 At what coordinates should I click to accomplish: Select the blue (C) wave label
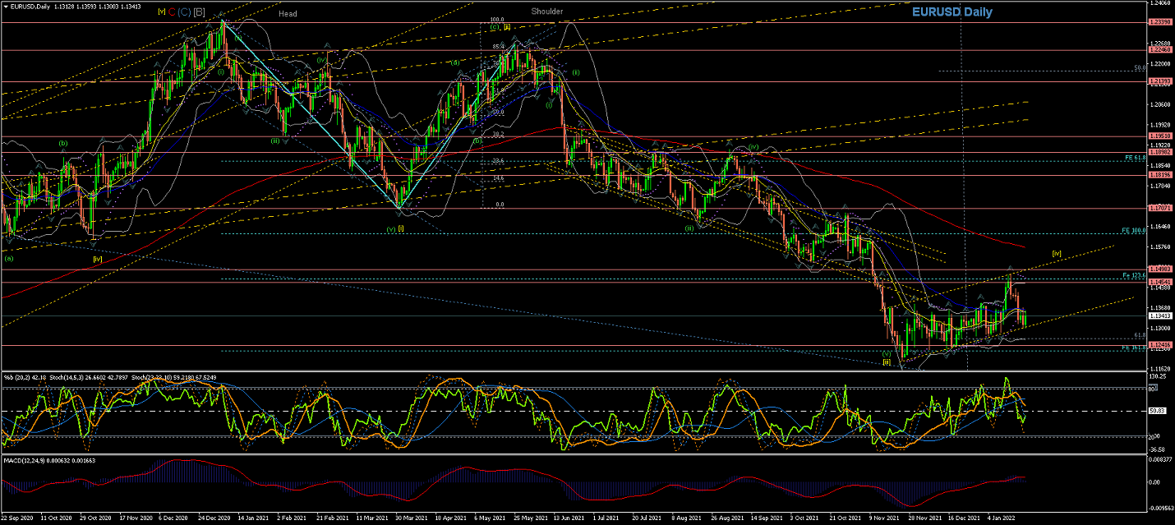click(x=185, y=12)
